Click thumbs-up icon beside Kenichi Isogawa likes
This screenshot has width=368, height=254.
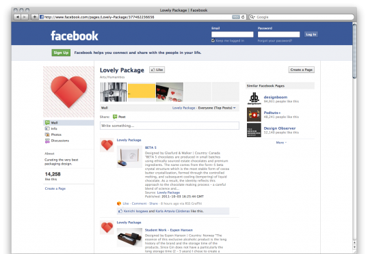(120, 211)
